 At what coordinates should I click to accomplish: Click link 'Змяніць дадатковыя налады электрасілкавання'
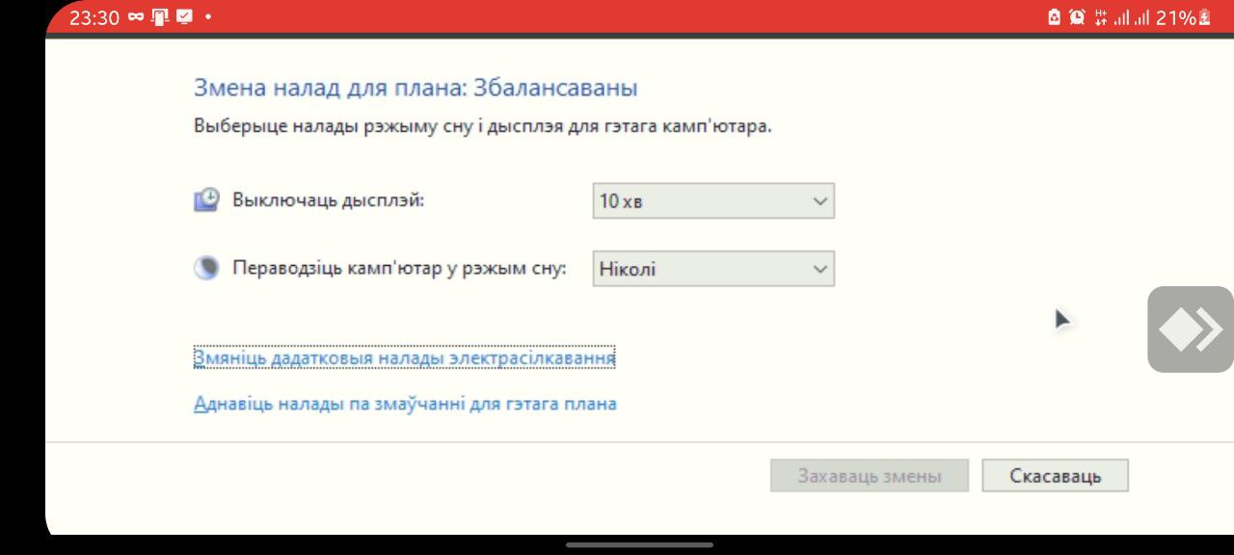[404, 358]
